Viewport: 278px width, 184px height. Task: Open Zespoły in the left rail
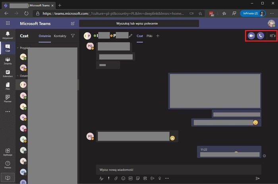8,61
